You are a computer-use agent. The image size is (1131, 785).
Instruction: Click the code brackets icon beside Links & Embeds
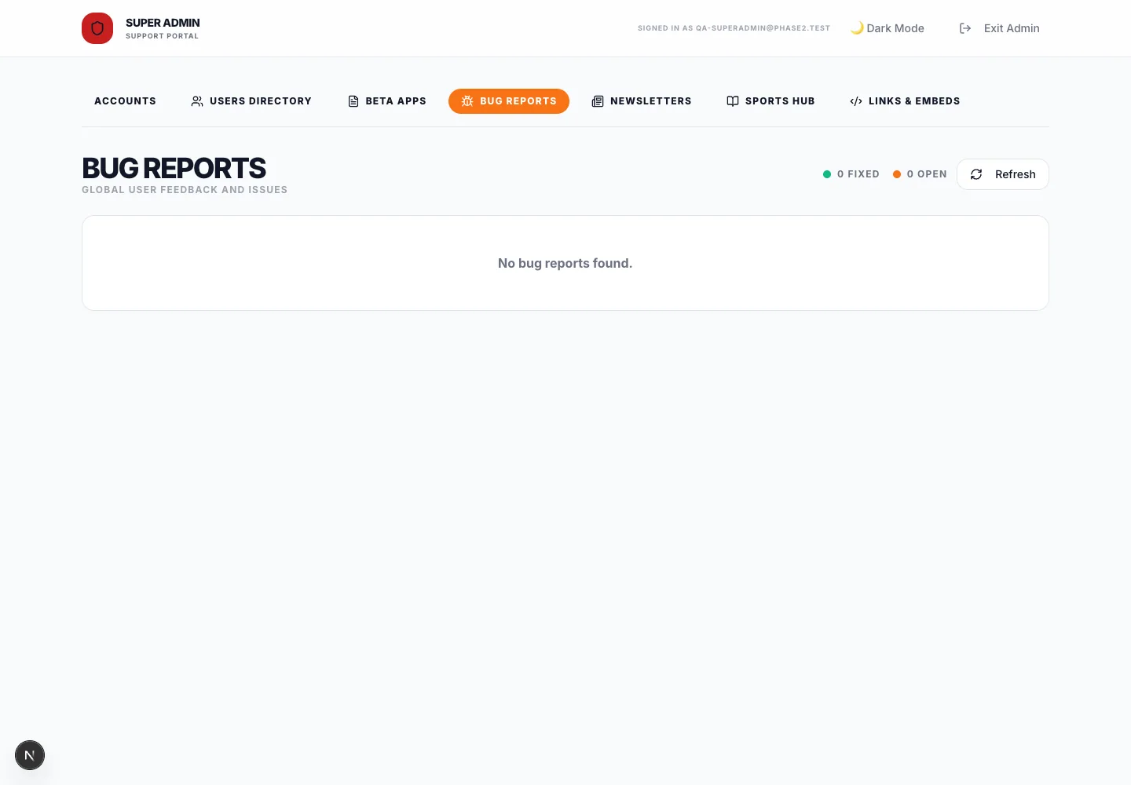point(856,101)
